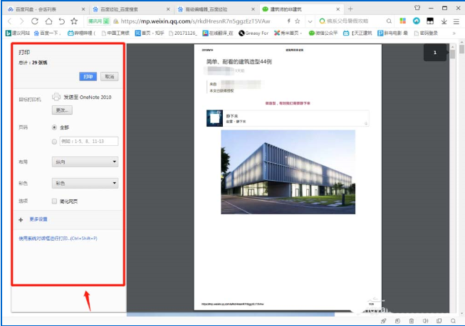Open the 布局 layout dropdown
465x326 pixels.
pos(85,162)
